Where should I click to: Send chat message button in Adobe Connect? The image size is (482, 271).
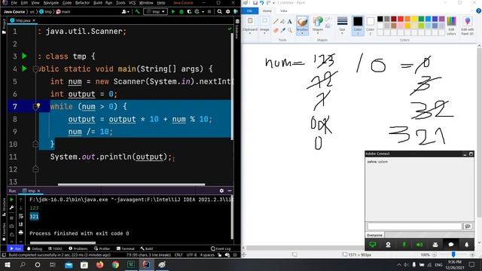[468, 227]
